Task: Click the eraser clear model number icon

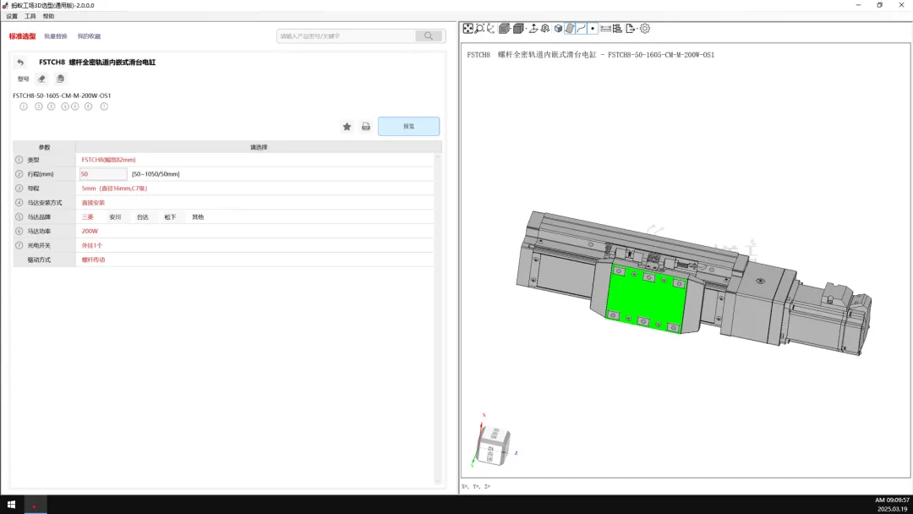Action: 41,79
